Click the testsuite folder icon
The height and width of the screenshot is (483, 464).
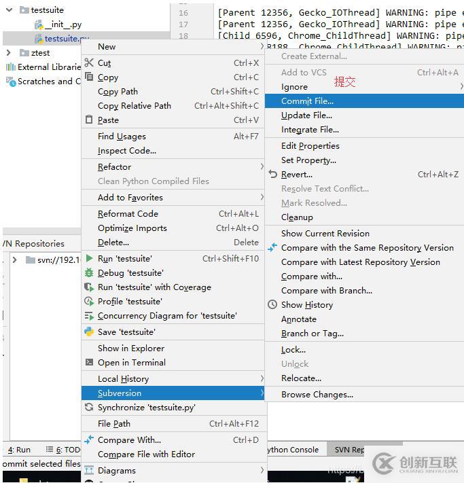24,10
